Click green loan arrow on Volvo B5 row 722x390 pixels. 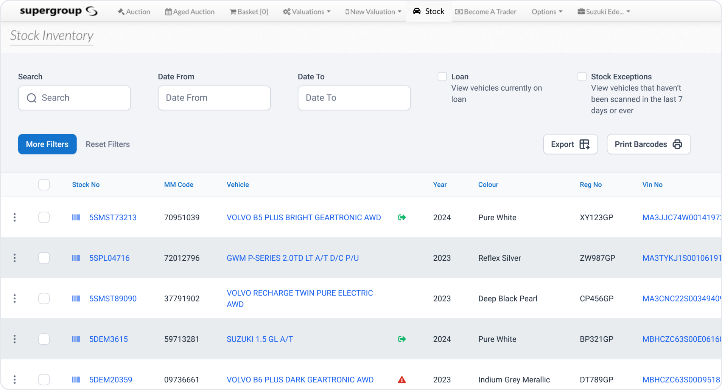coord(402,217)
